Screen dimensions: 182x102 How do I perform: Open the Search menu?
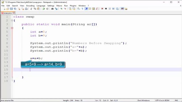coord(15,6)
